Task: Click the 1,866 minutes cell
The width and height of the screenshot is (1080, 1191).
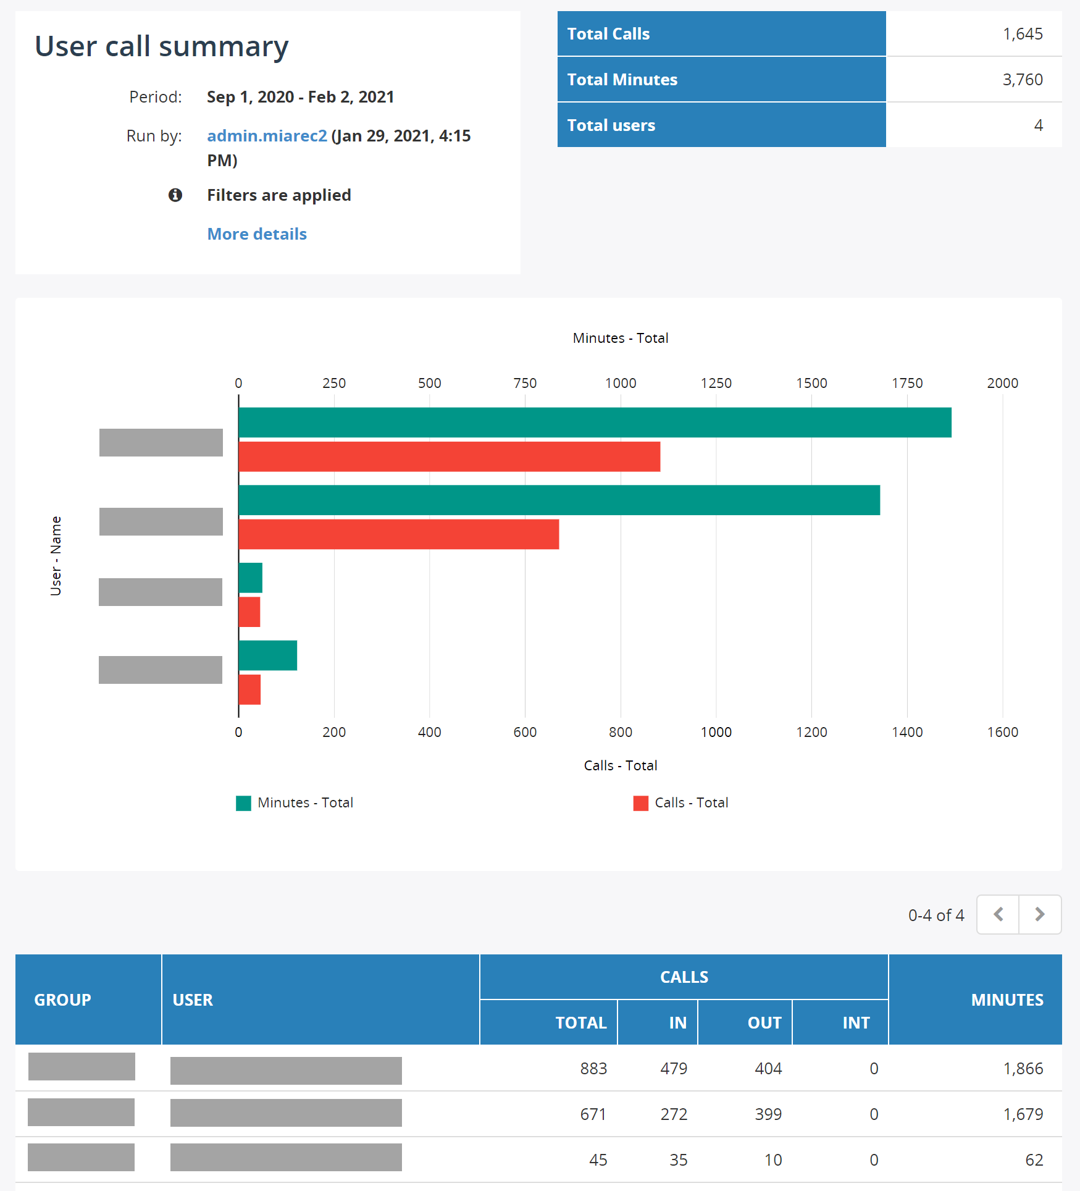Action: 1023,1069
